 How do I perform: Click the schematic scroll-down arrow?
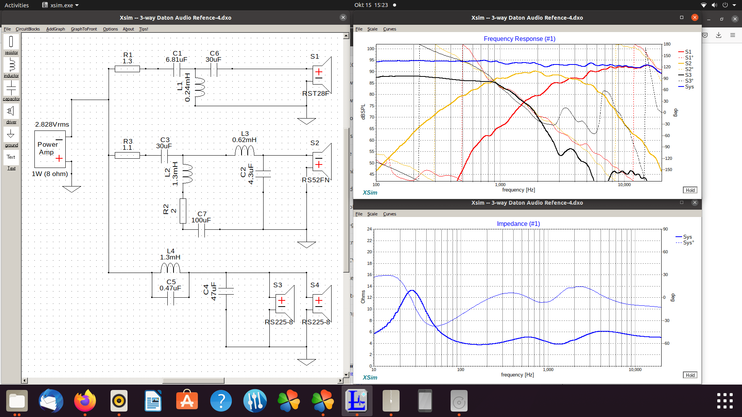[x=346, y=375]
